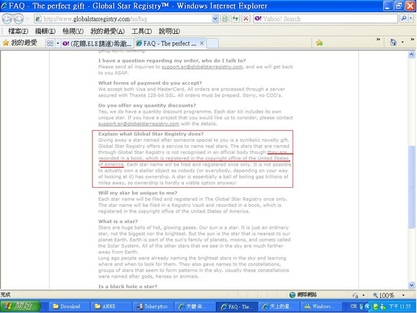417x313 pixels.
Task: Click the heading 'What forms of payment do you accept?'
Action: tap(150, 83)
